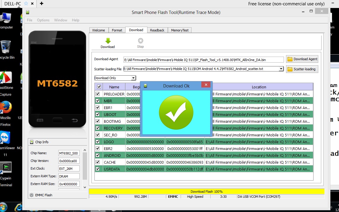
Task: Click the Extern RAM Size field 0x40000000
Action: pyautogui.click(x=69, y=184)
